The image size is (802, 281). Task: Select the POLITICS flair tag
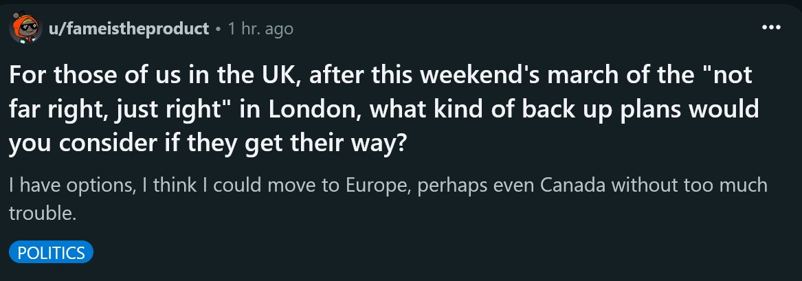coord(51,252)
